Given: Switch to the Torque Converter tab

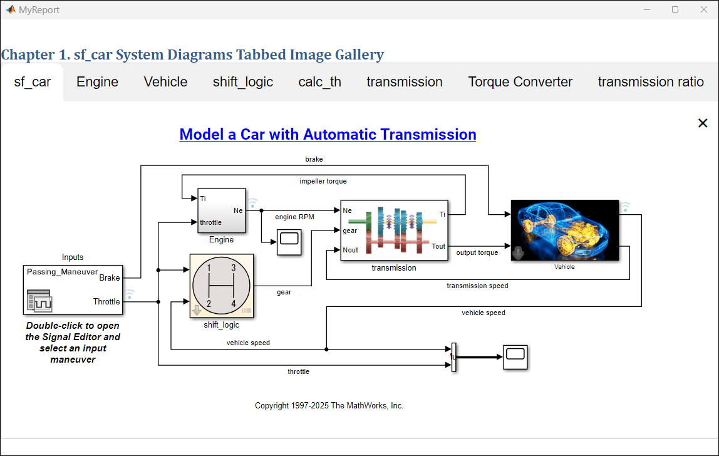Looking at the screenshot, I should 520,81.
